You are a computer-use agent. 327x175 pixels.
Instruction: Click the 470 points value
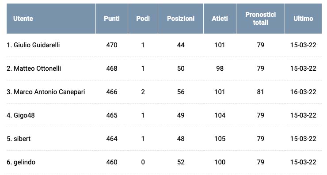(x=112, y=45)
